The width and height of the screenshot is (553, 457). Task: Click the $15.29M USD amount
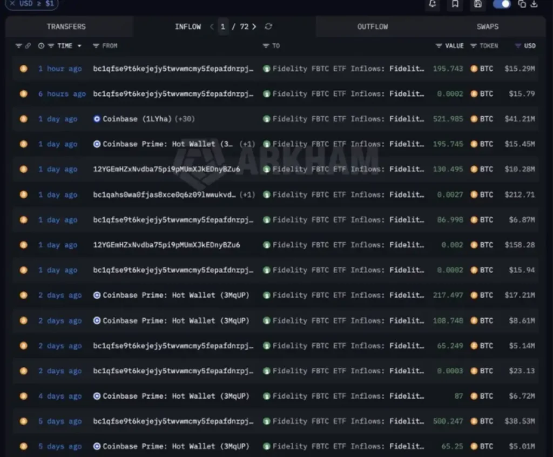coord(520,69)
